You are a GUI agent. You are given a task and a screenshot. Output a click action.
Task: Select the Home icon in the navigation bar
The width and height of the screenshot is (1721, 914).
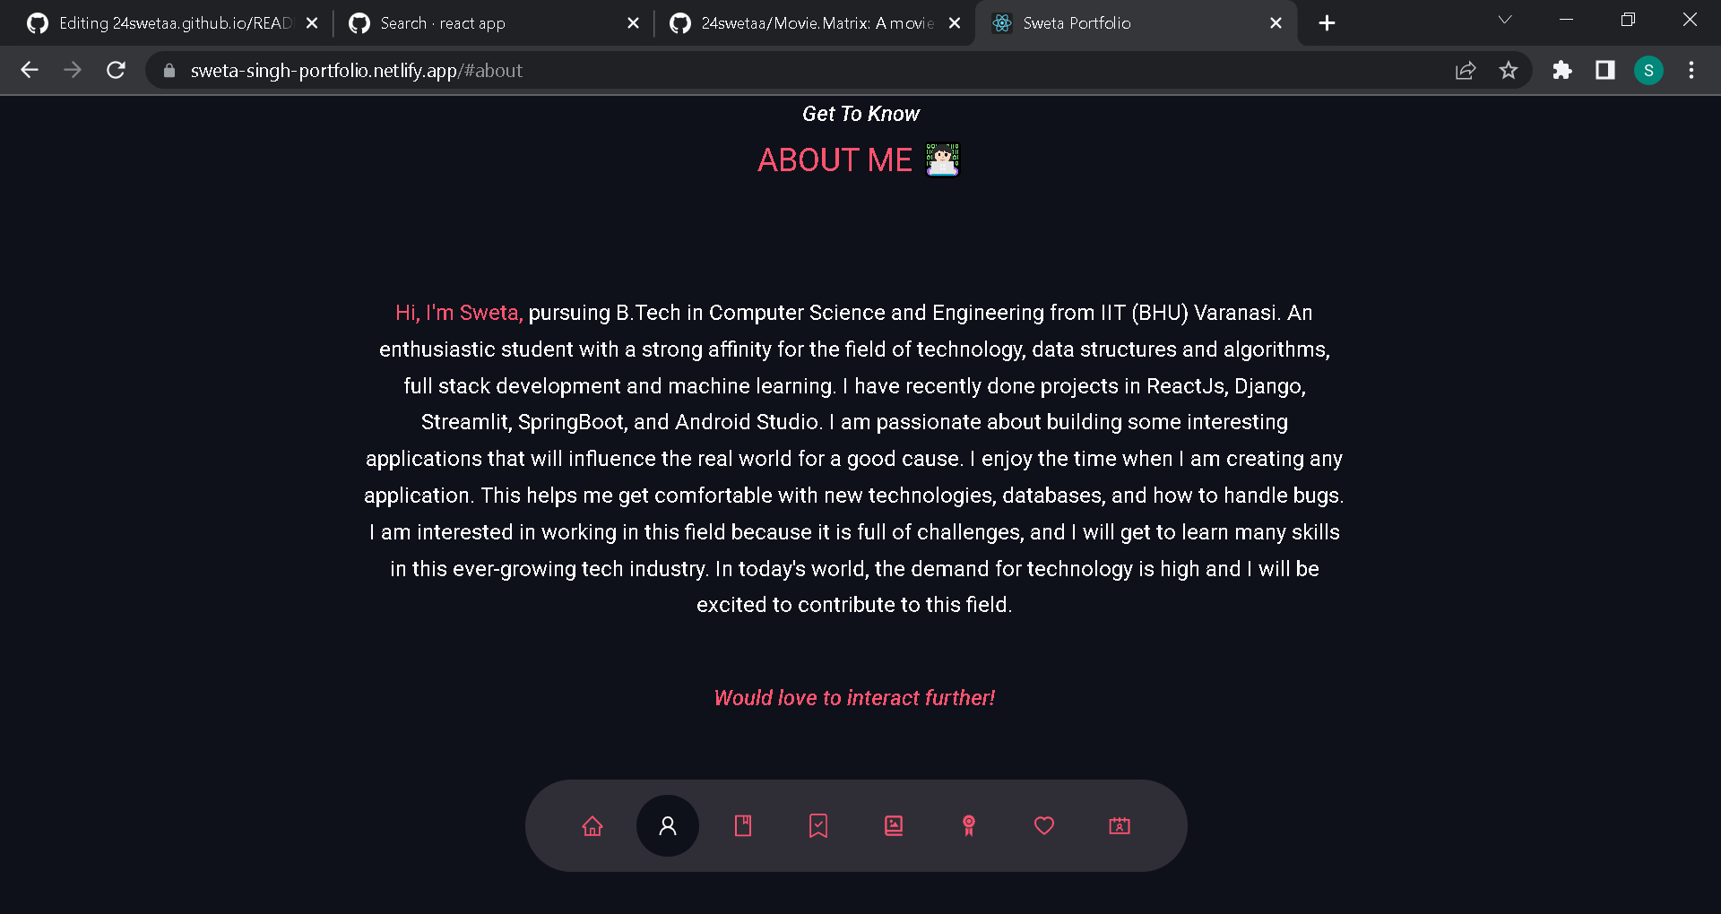pyautogui.click(x=592, y=825)
